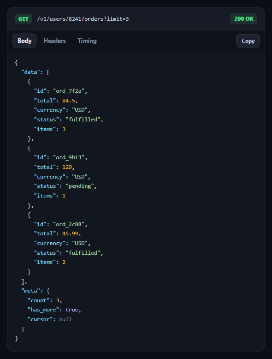Image resolution: width=272 pixels, height=359 pixels.
Task: Select the "has_more" key
Action: click(x=43, y=310)
